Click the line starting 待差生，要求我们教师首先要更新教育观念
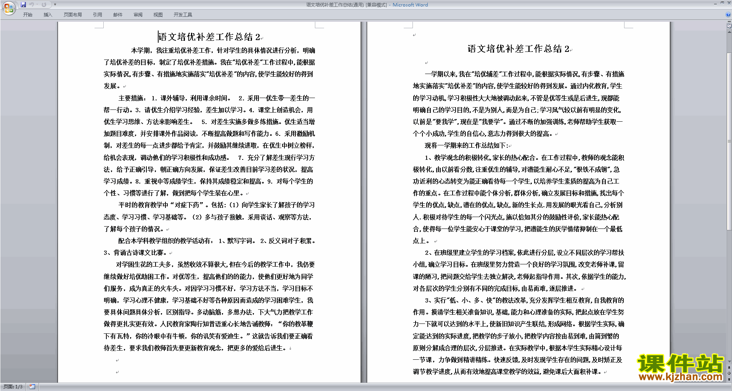732x391 pixels. (x=195, y=348)
